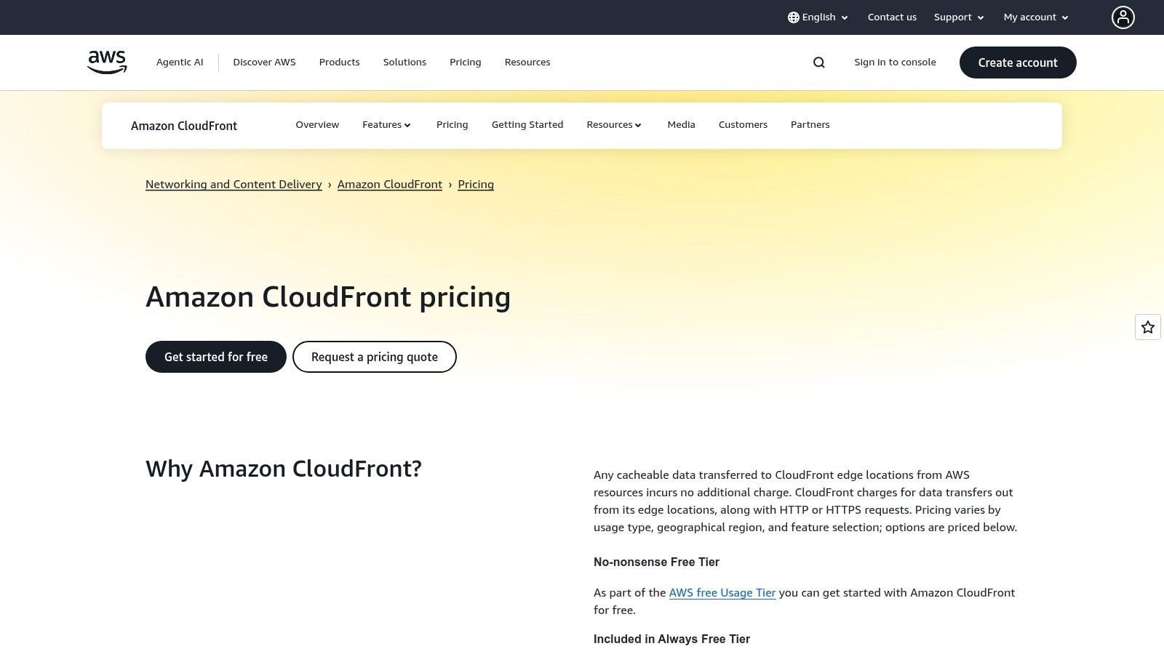The width and height of the screenshot is (1164, 654).
Task: Expand the Features submenu
Action: coord(387,125)
